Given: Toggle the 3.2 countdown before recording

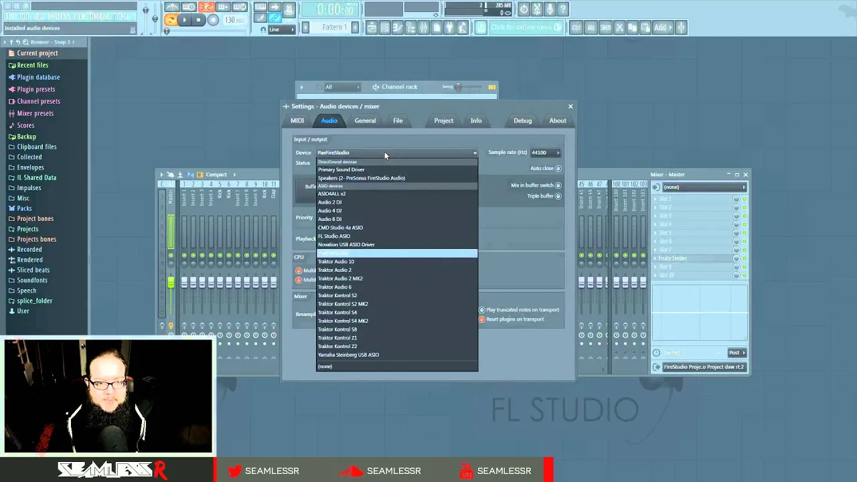Looking at the screenshot, I should coord(206,7).
